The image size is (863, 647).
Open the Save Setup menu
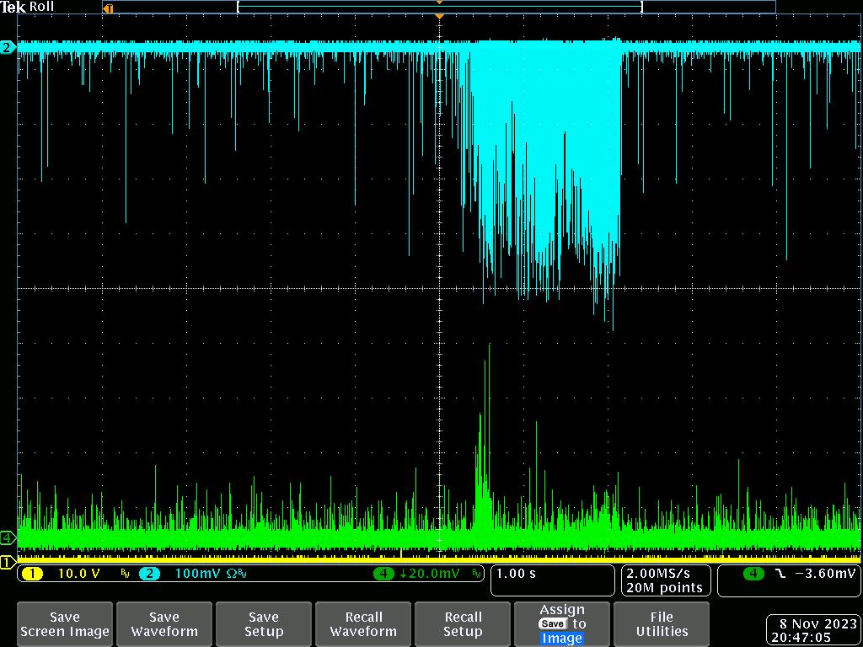[263, 624]
